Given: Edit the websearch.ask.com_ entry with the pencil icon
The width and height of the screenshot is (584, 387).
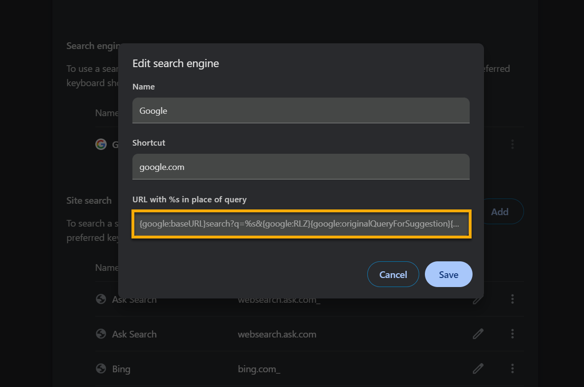Looking at the screenshot, I should point(478,299).
